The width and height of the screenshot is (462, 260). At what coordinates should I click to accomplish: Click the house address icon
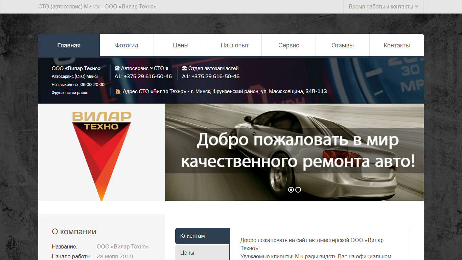pyautogui.click(x=118, y=91)
